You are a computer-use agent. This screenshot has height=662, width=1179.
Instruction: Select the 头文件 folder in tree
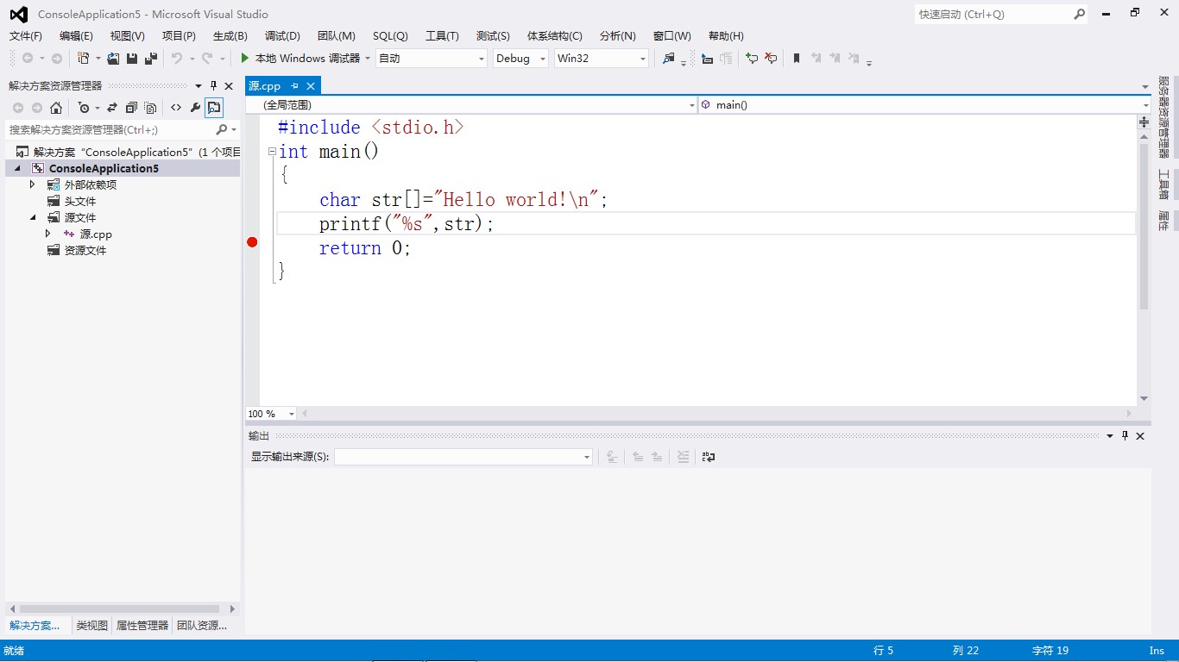[80, 201]
